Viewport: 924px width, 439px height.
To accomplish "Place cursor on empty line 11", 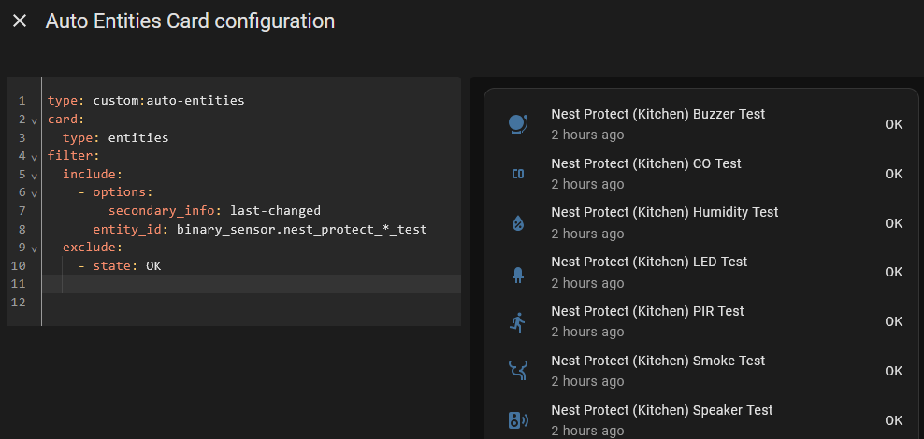I will tap(251, 284).
